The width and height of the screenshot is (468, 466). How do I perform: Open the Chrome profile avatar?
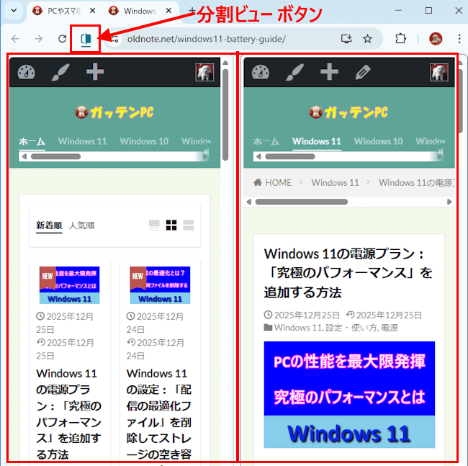pyautogui.click(x=436, y=39)
